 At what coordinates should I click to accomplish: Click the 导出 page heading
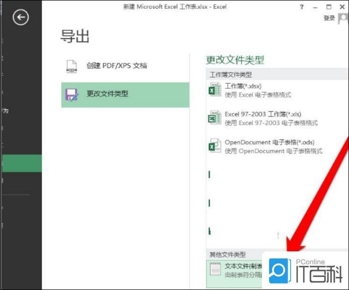point(75,36)
